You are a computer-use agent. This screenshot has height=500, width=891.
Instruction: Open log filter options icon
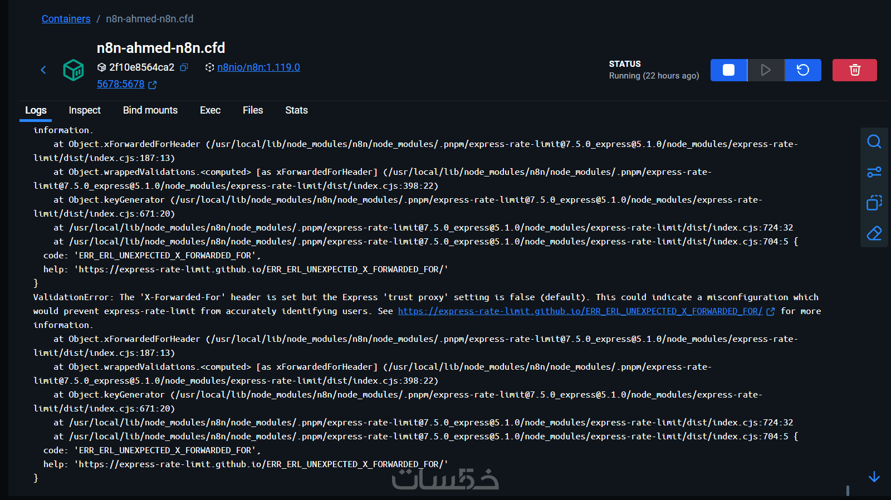point(874,172)
